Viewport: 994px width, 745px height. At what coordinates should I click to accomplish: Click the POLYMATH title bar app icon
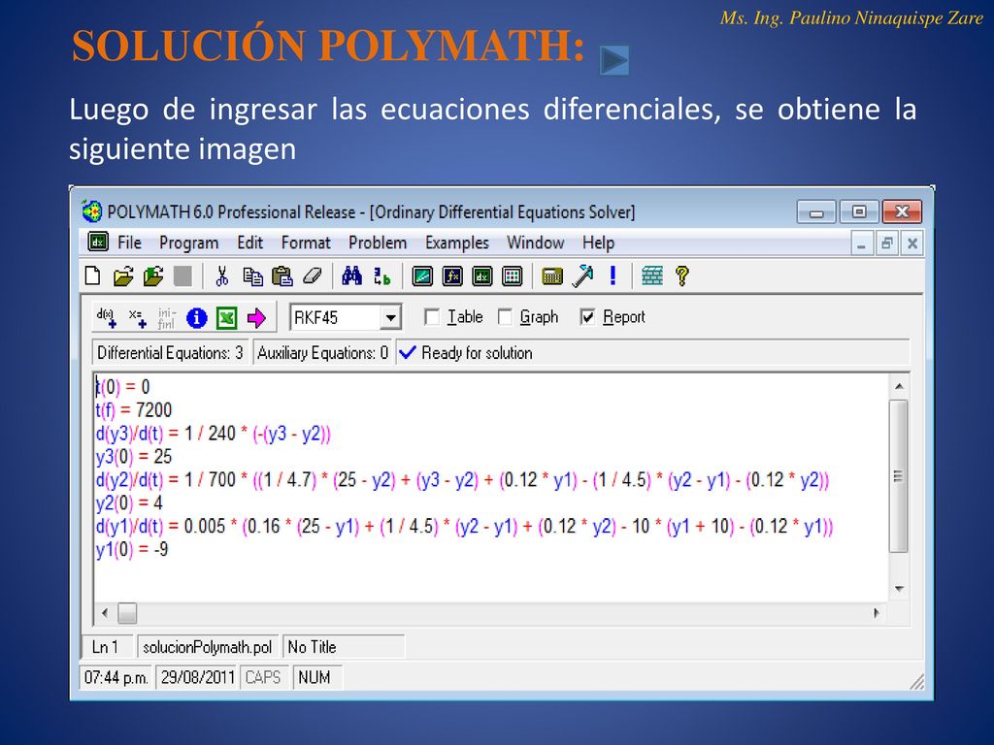coord(92,211)
